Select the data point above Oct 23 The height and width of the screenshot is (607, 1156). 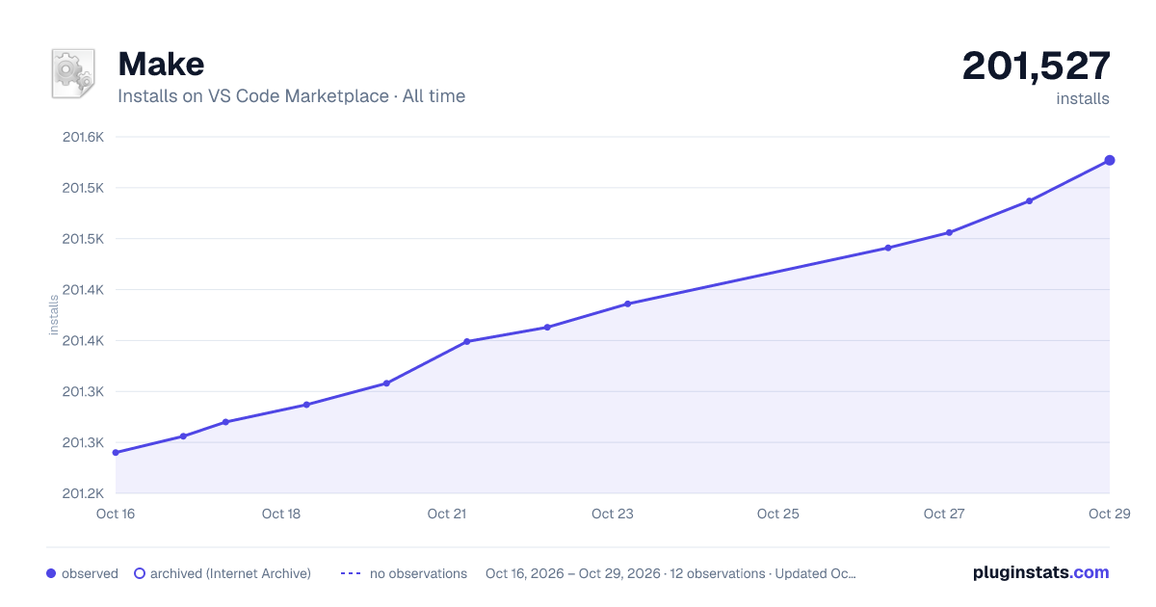point(627,303)
